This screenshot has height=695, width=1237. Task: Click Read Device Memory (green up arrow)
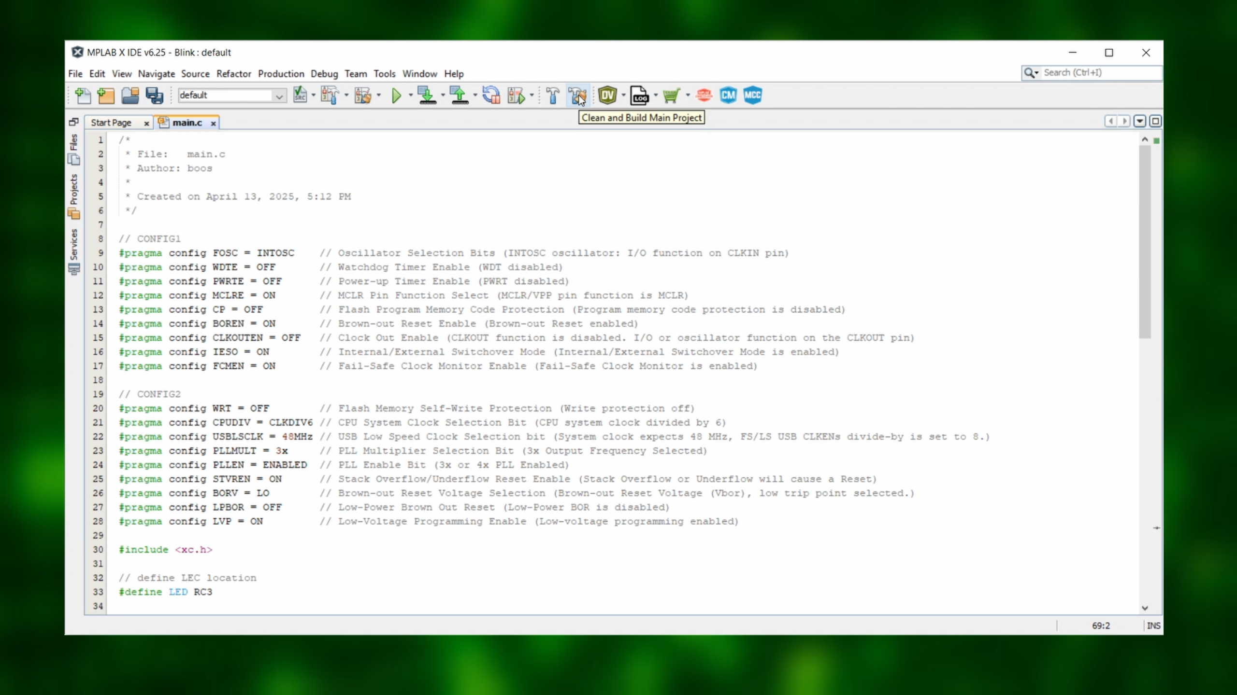point(459,96)
